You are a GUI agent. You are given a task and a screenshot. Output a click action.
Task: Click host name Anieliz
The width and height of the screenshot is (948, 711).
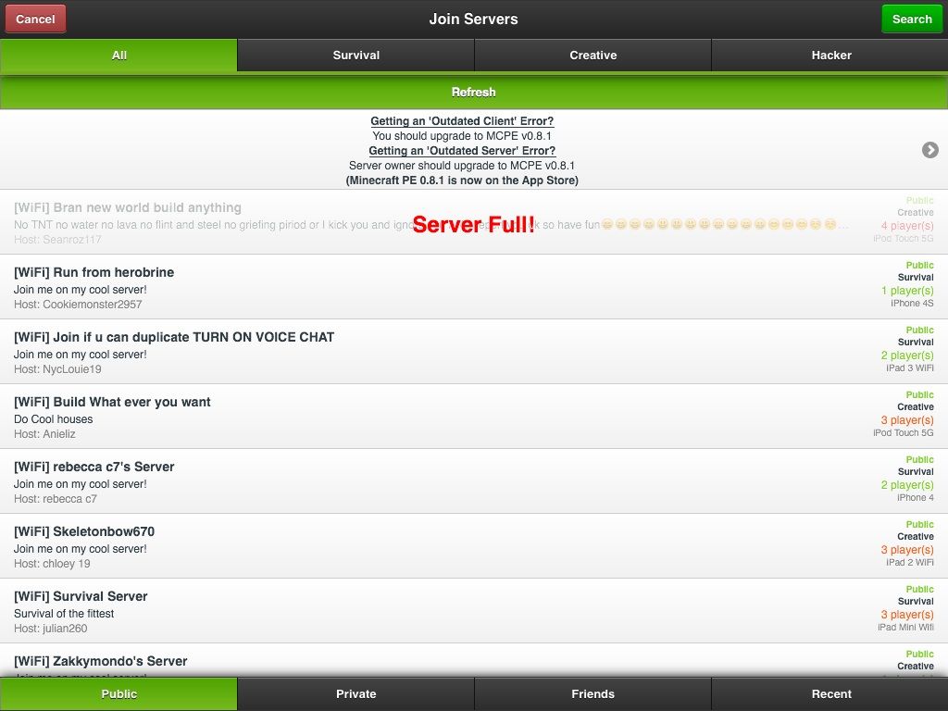(58, 433)
